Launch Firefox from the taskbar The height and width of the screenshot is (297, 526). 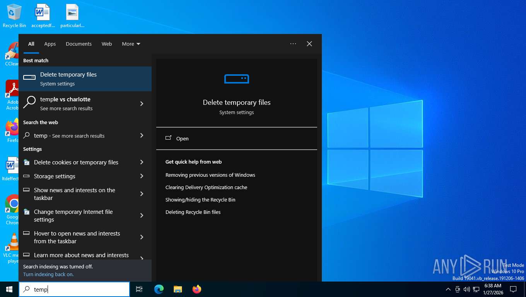(197, 289)
